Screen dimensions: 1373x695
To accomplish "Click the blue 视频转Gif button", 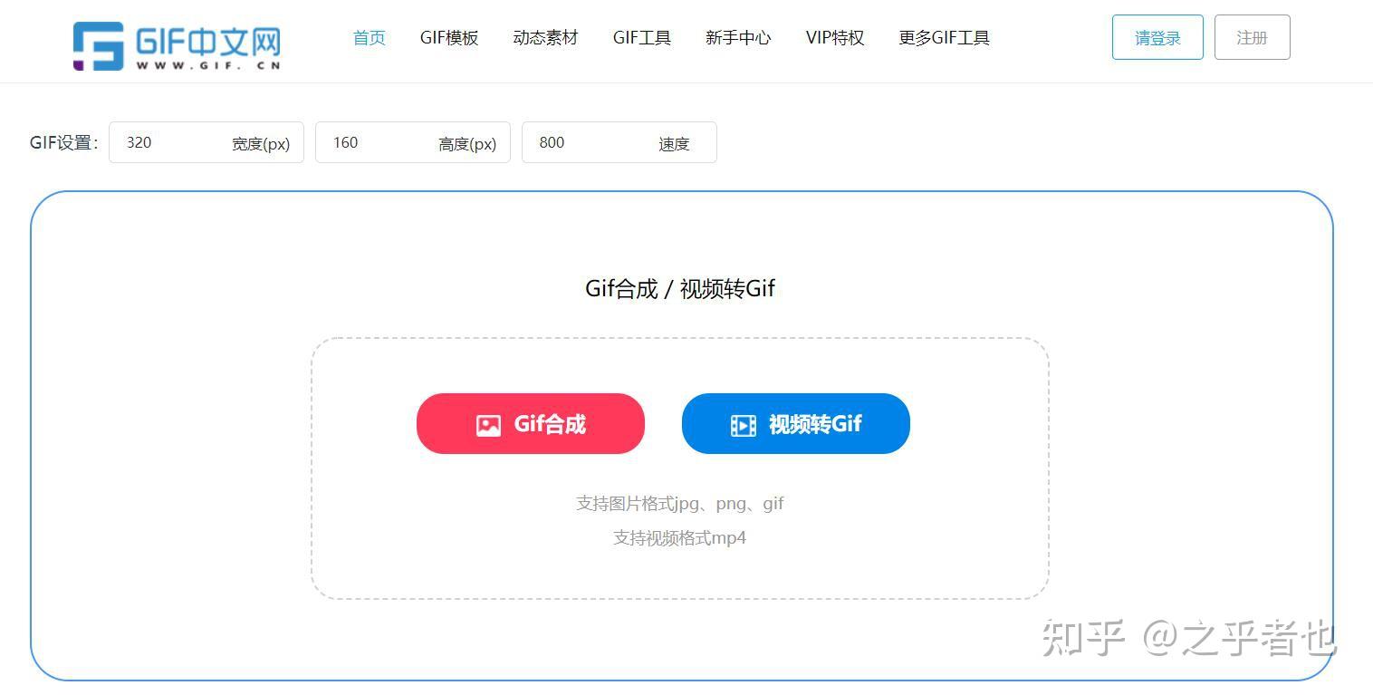I will [x=796, y=423].
